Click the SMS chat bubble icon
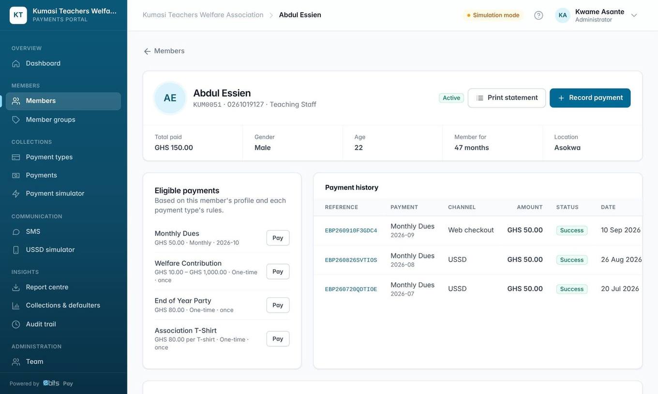658x394 pixels. coord(16,232)
